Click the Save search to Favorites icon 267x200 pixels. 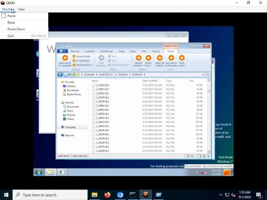click(x=171, y=58)
